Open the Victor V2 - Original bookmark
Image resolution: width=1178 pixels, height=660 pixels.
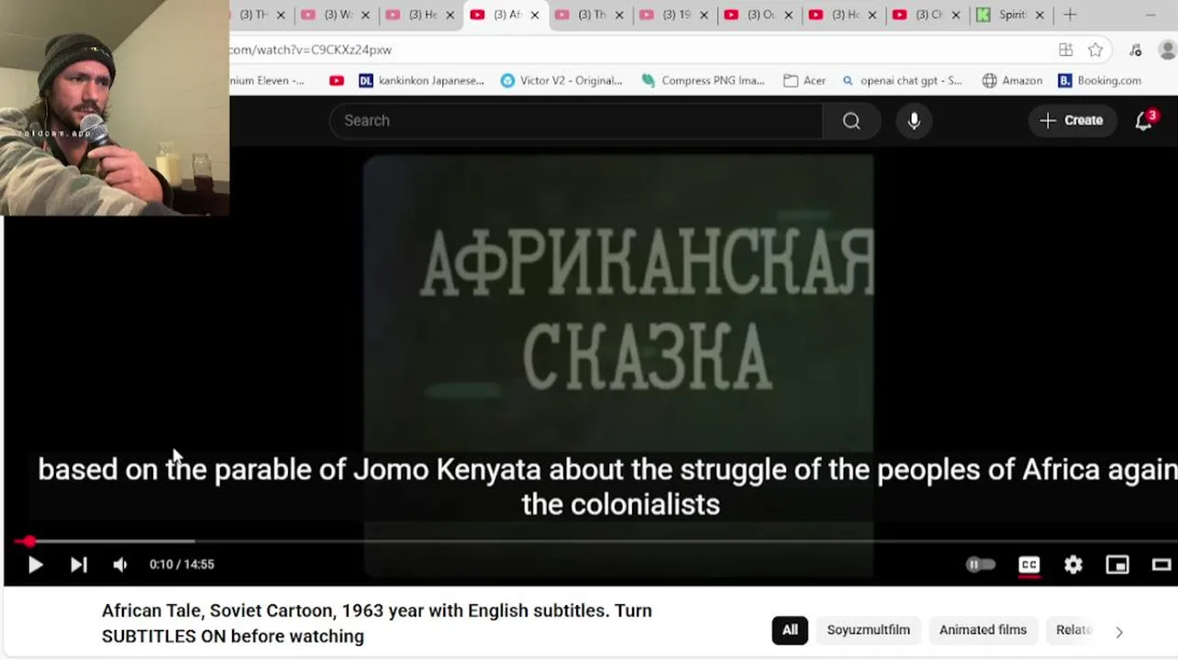tap(561, 81)
